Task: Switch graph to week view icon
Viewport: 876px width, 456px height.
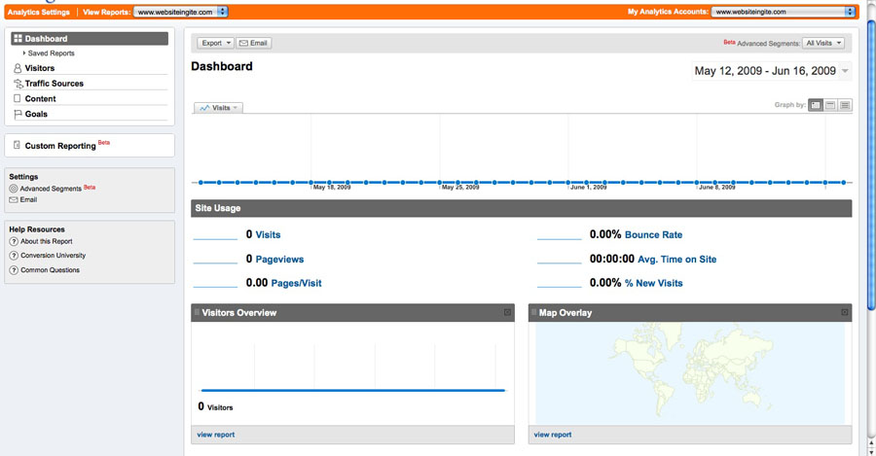Action: click(x=830, y=105)
